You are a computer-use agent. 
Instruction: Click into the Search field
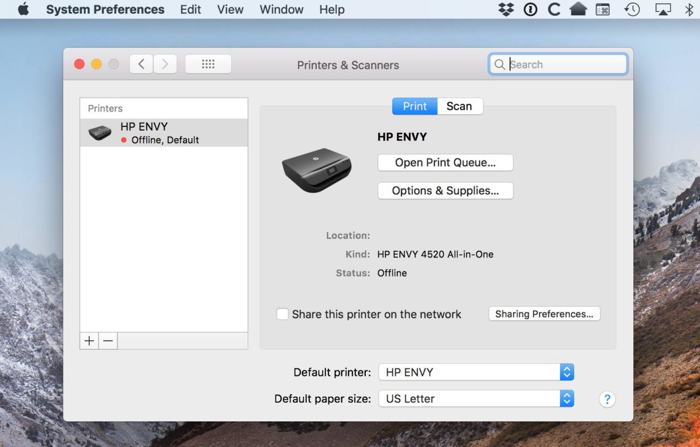click(558, 64)
